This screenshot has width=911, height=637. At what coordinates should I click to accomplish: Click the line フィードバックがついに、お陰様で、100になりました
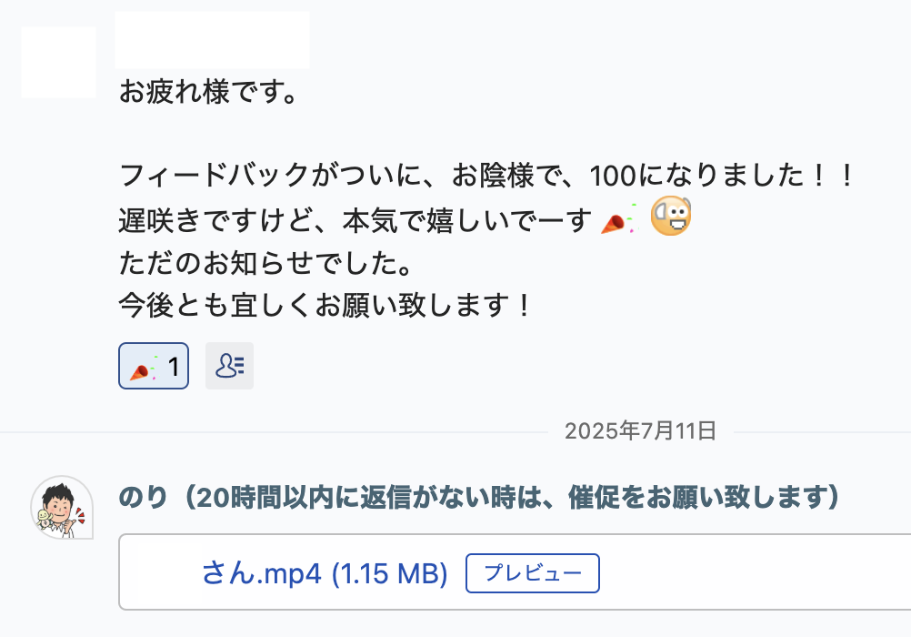coord(487,175)
